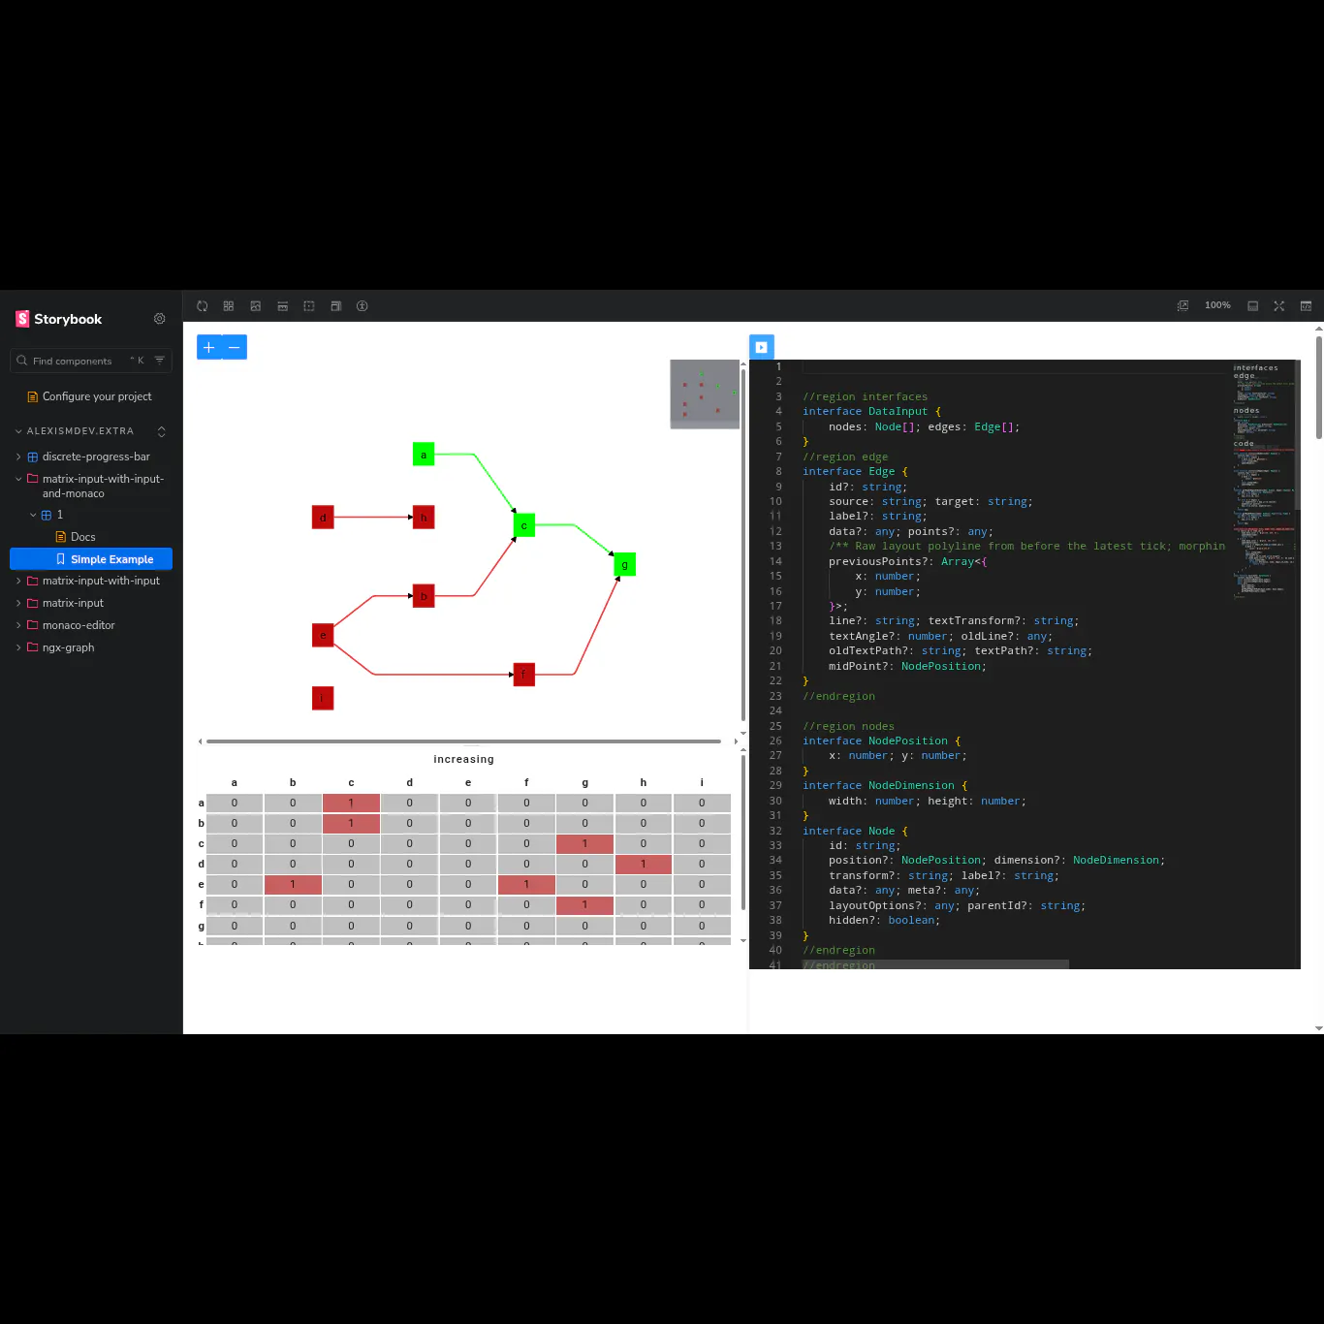Select the Simple Example story
The image size is (1324, 1324).
pos(91,559)
